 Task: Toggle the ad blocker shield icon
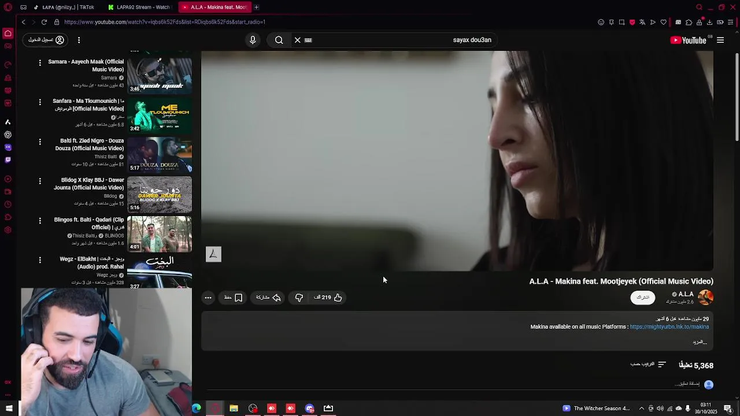[x=632, y=22]
